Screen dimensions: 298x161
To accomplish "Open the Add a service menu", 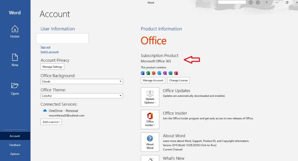I will tap(51, 122).
